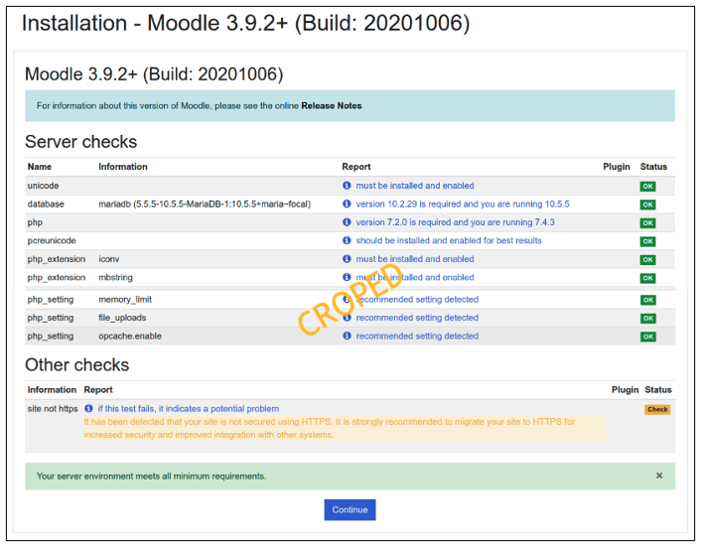The width and height of the screenshot is (701, 547).
Task: Click the Continue button
Action: tap(350, 510)
